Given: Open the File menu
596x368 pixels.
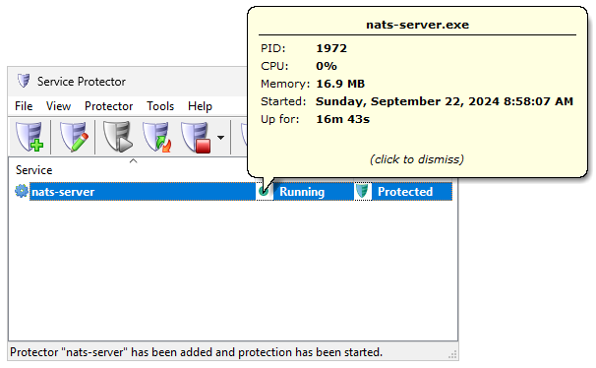Looking at the screenshot, I should [x=24, y=106].
